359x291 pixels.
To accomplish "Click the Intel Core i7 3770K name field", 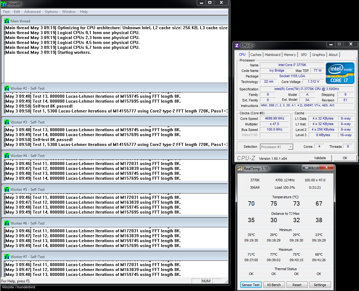I will point(292,65).
